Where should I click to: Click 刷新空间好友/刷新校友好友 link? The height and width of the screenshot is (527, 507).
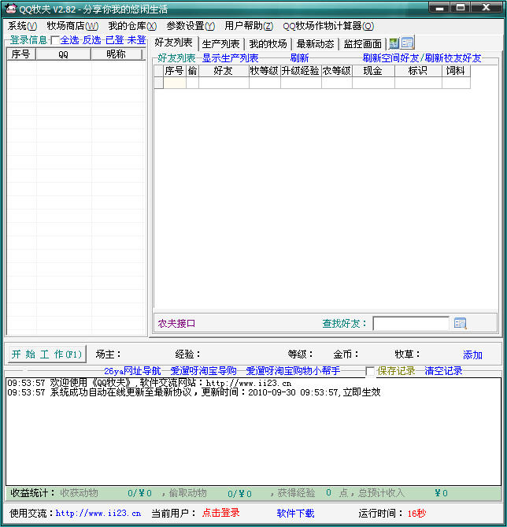[422, 58]
